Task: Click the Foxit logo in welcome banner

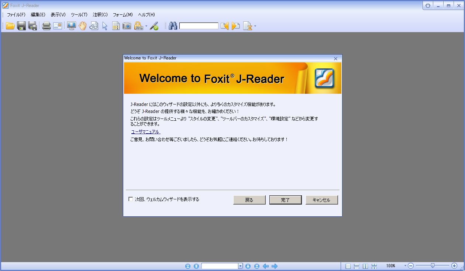Action: [324, 78]
